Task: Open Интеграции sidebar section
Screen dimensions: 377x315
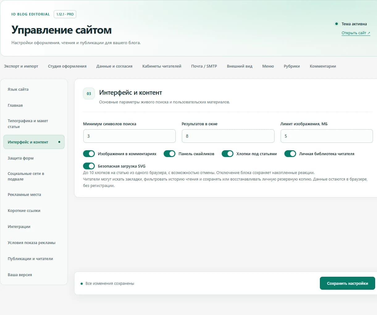Action: pyautogui.click(x=34, y=227)
